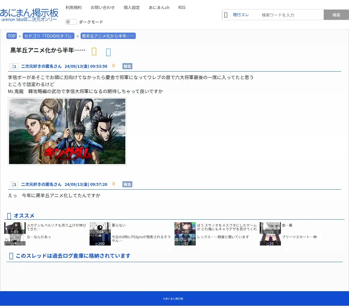Viewport: 349px width, 306px height.
Task: Click the post 2 timestamp 24/09/13(金) 09:57:26
Action: (86, 184)
